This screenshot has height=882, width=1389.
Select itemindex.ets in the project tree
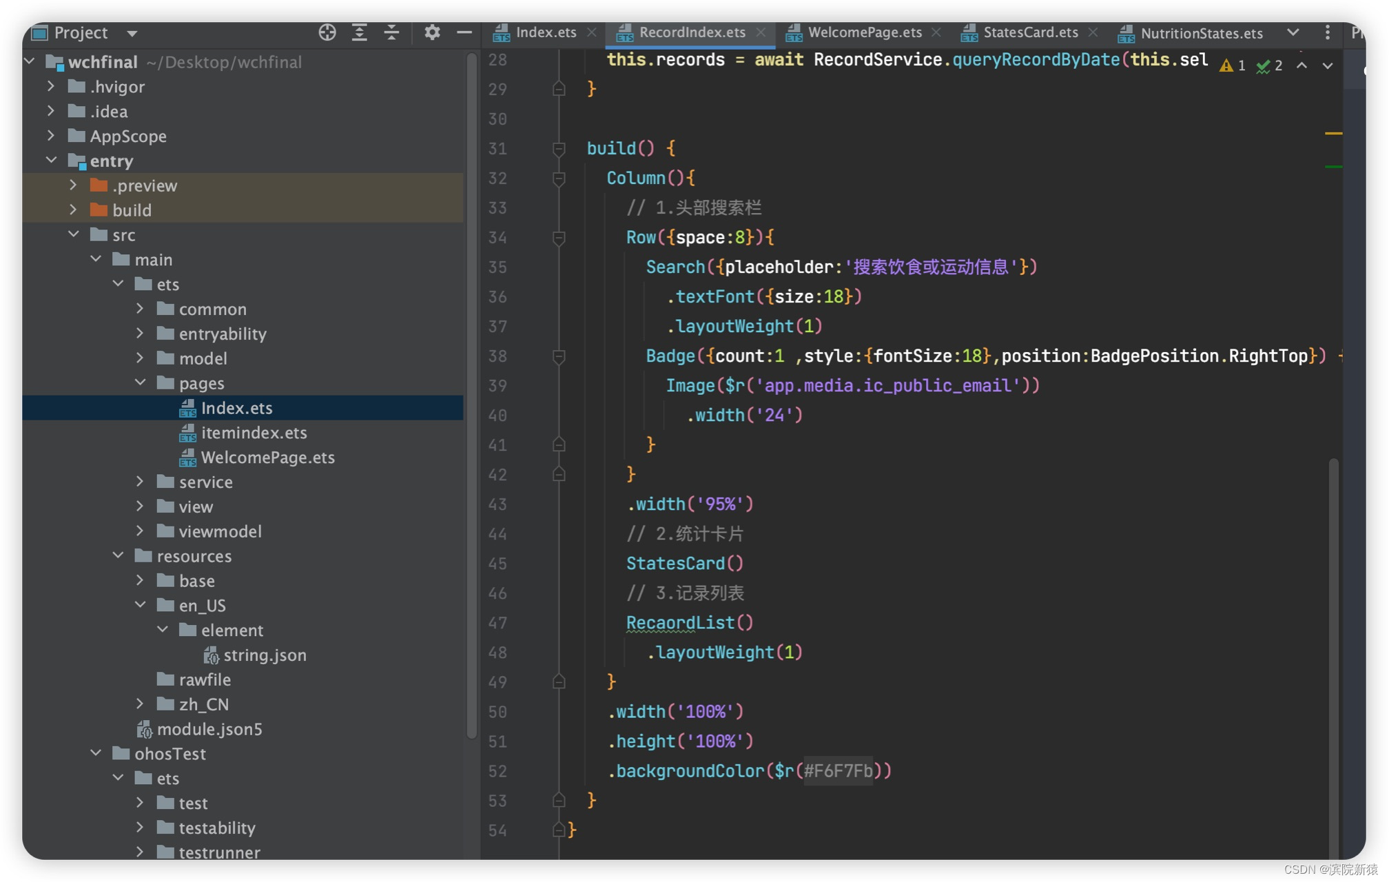point(254,433)
